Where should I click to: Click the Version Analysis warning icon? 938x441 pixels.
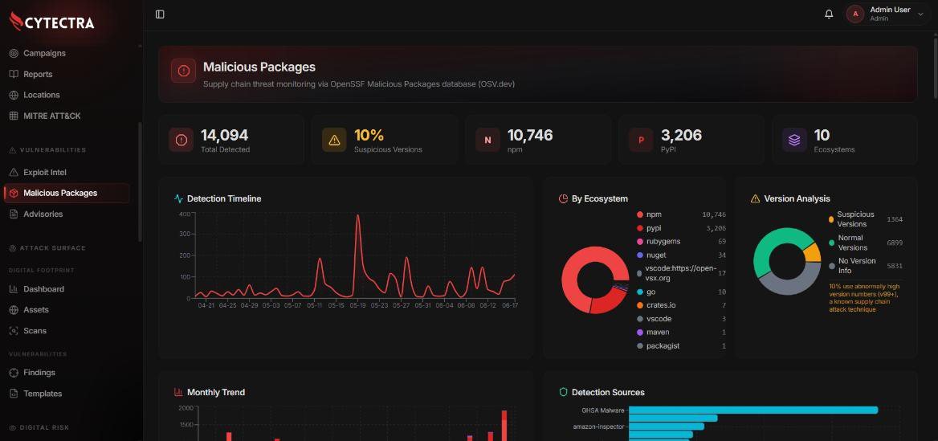[755, 198]
